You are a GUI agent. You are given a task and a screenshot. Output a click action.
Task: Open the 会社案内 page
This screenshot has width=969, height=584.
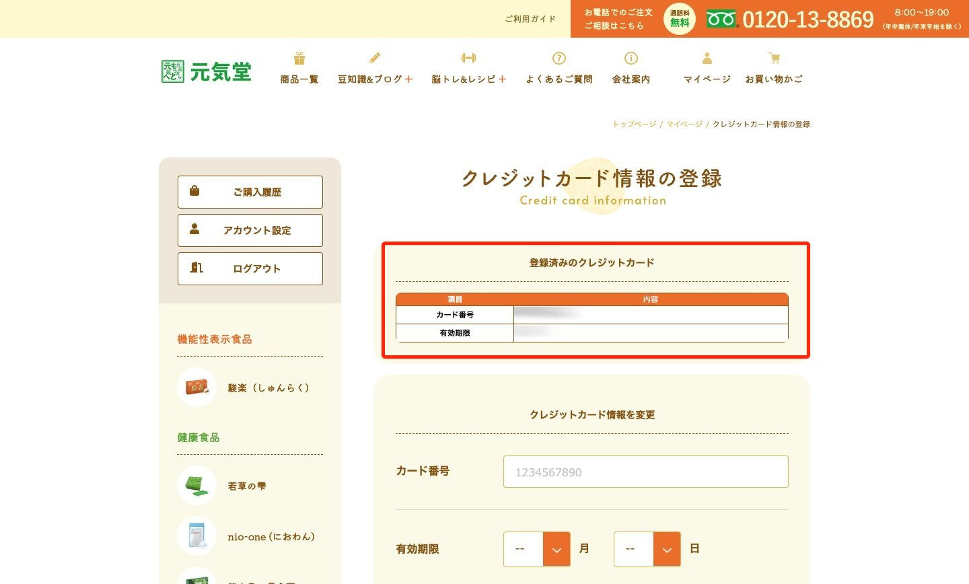pyautogui.click(x=631, y=79)
